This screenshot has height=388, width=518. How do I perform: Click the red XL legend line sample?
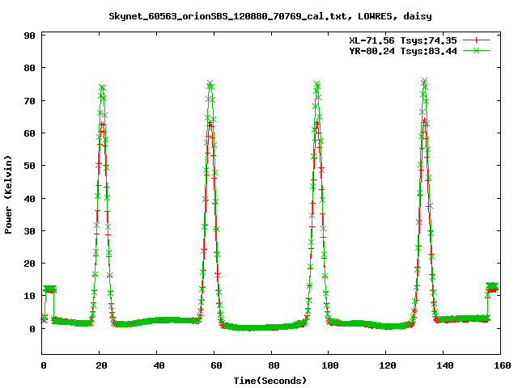coord(476,40)
